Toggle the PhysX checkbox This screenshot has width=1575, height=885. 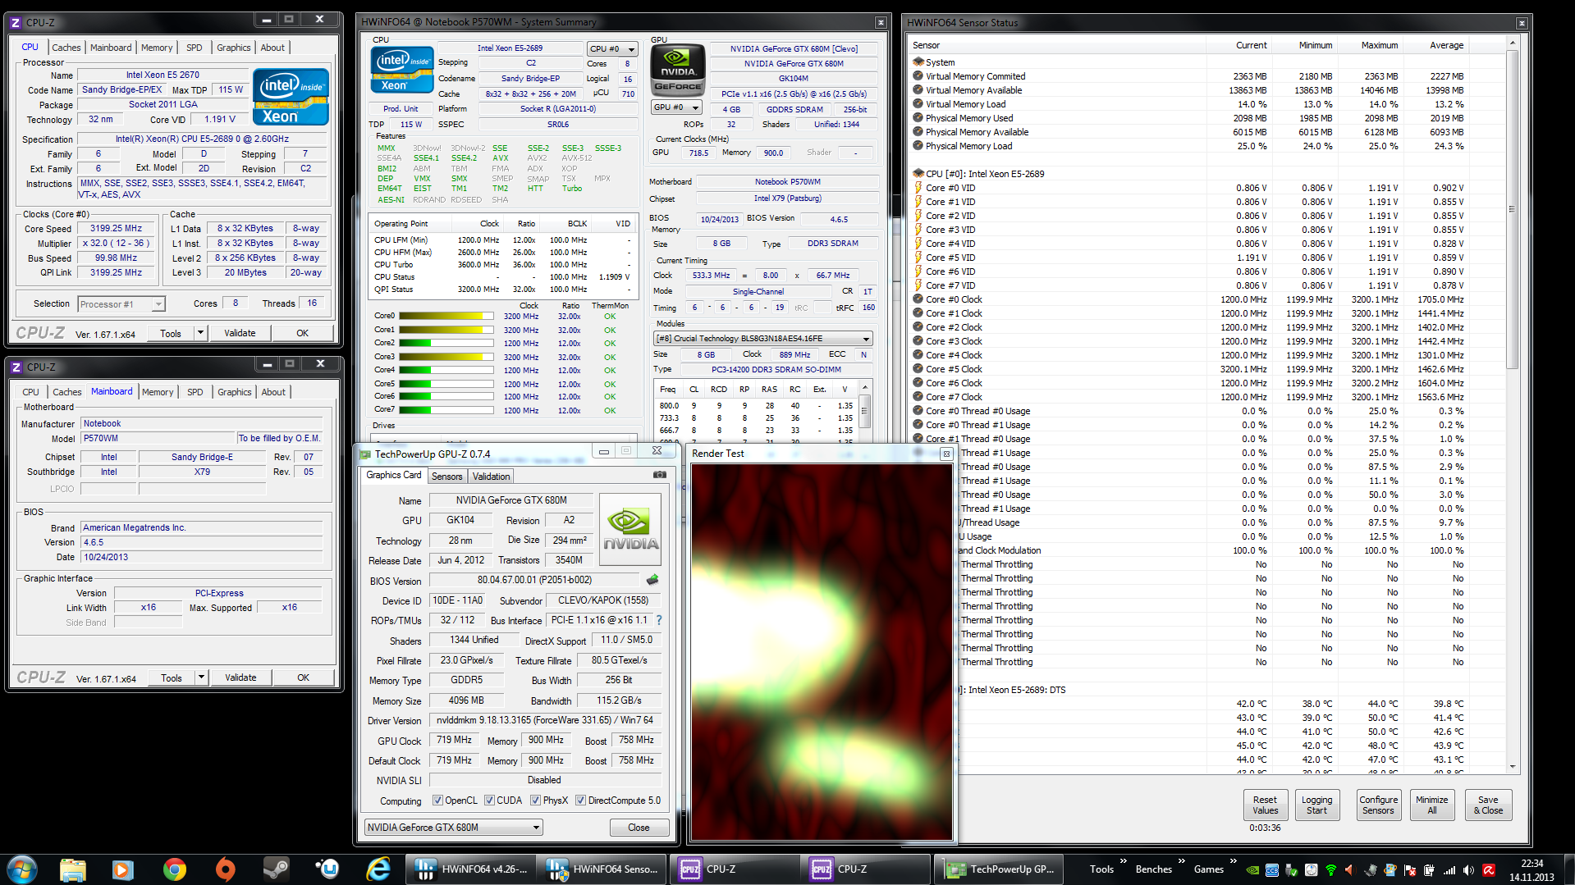535,801
